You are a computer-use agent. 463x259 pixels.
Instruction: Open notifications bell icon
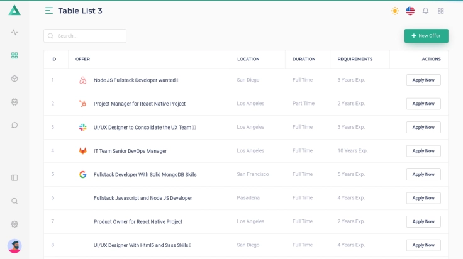point(425,11)
